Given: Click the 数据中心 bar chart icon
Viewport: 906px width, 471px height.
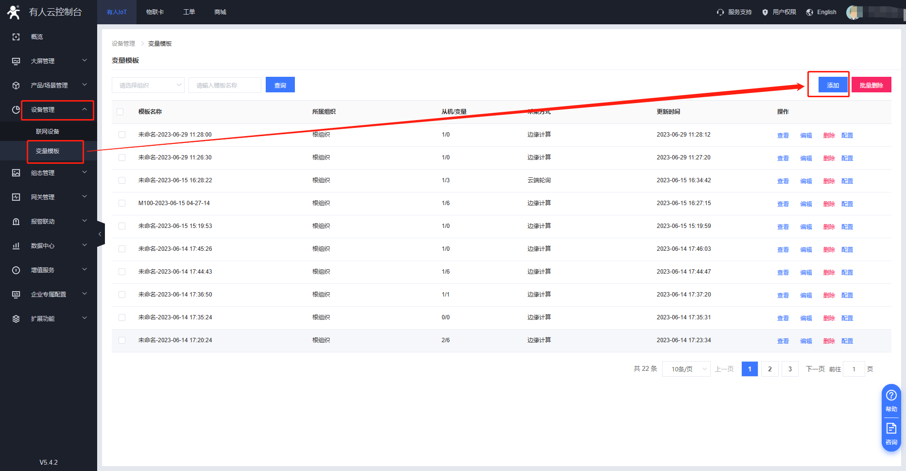Looking at the screenshot, I should [x=16, y=246].
